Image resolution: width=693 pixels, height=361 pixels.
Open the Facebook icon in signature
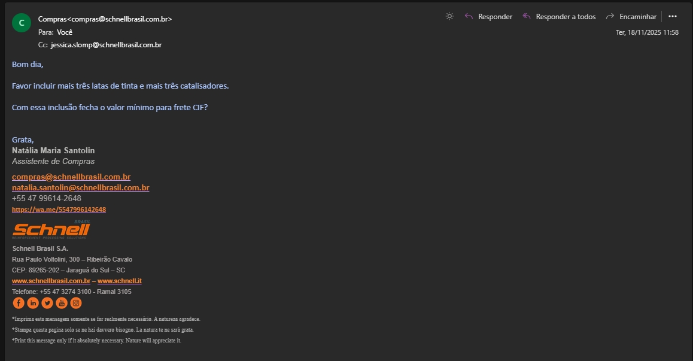click(18, 303)
